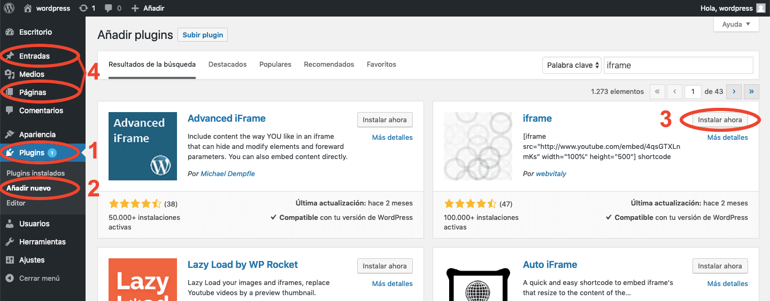Select the Herramientas wrench icon
770x301 pixels.
click(x=10, y=242)
